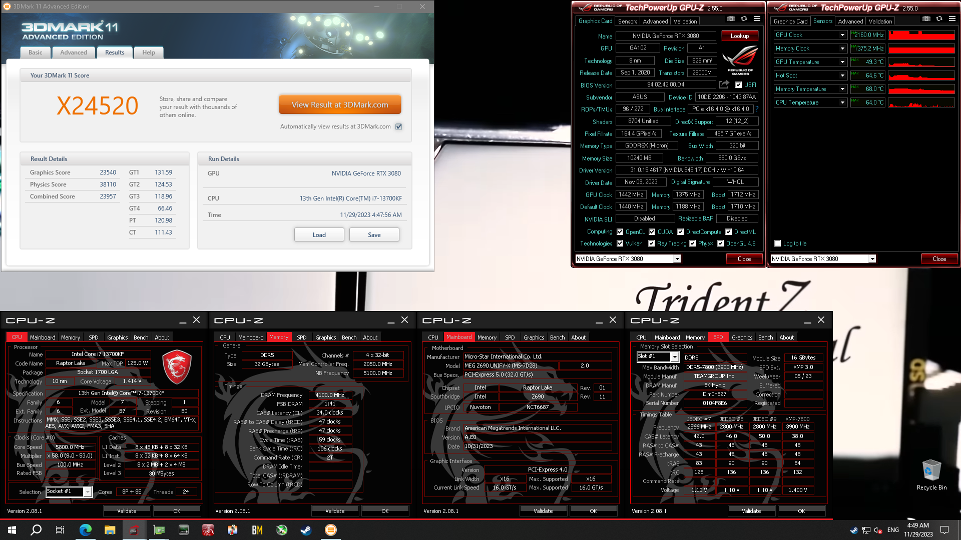Enable Log to file in GPU-Z Sensors
Image resolution: width=961 pixels, height=540 pixels.
point(777,243)
